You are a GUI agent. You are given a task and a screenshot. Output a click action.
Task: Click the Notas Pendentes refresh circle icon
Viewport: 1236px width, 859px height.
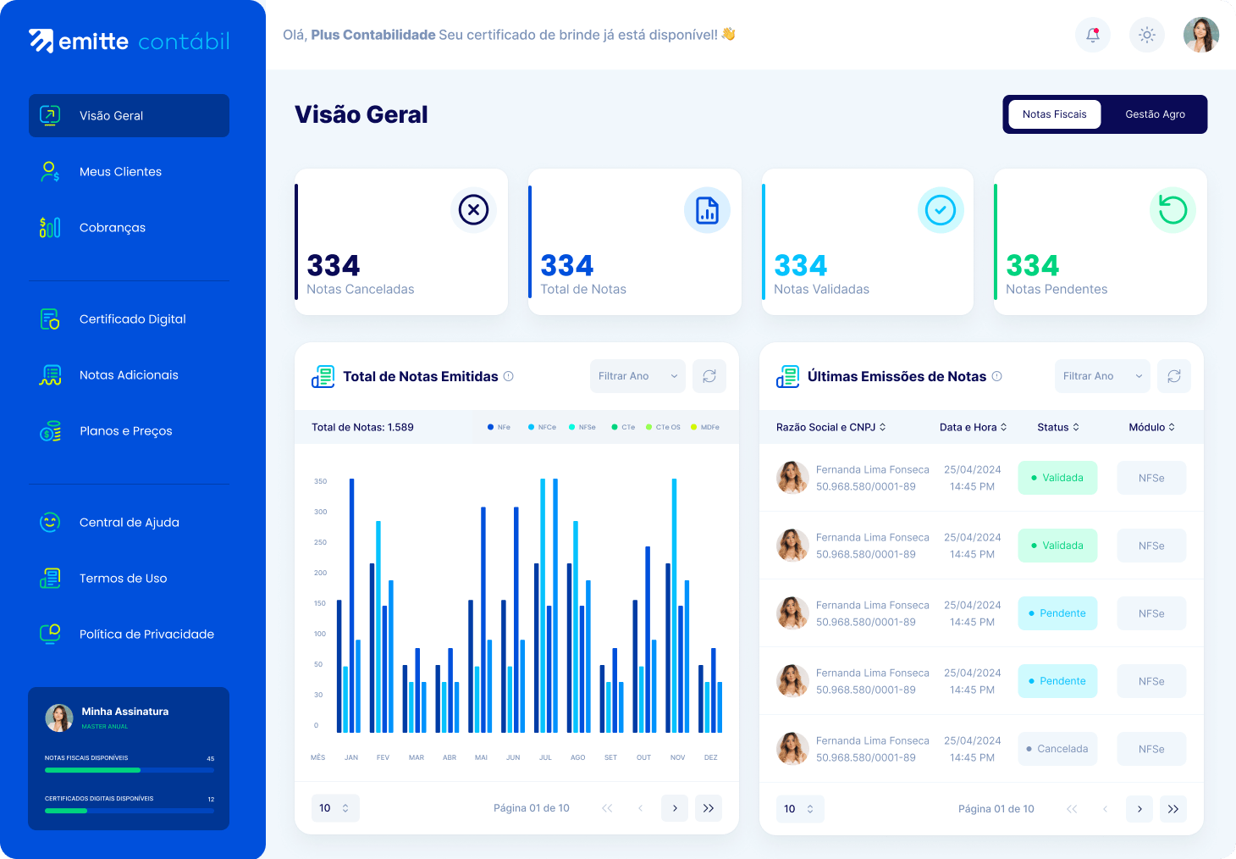tap(1173, 209)
